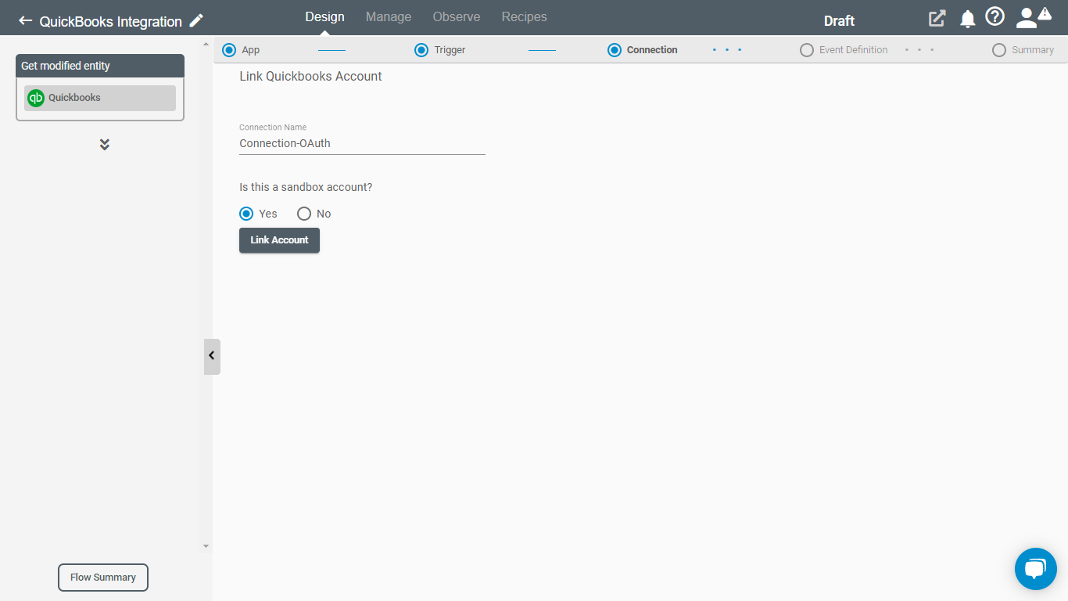Viewport: 1068px width, 601px height.
Task: Click the green Quickbooks logo icon
Action: [36, 98]
